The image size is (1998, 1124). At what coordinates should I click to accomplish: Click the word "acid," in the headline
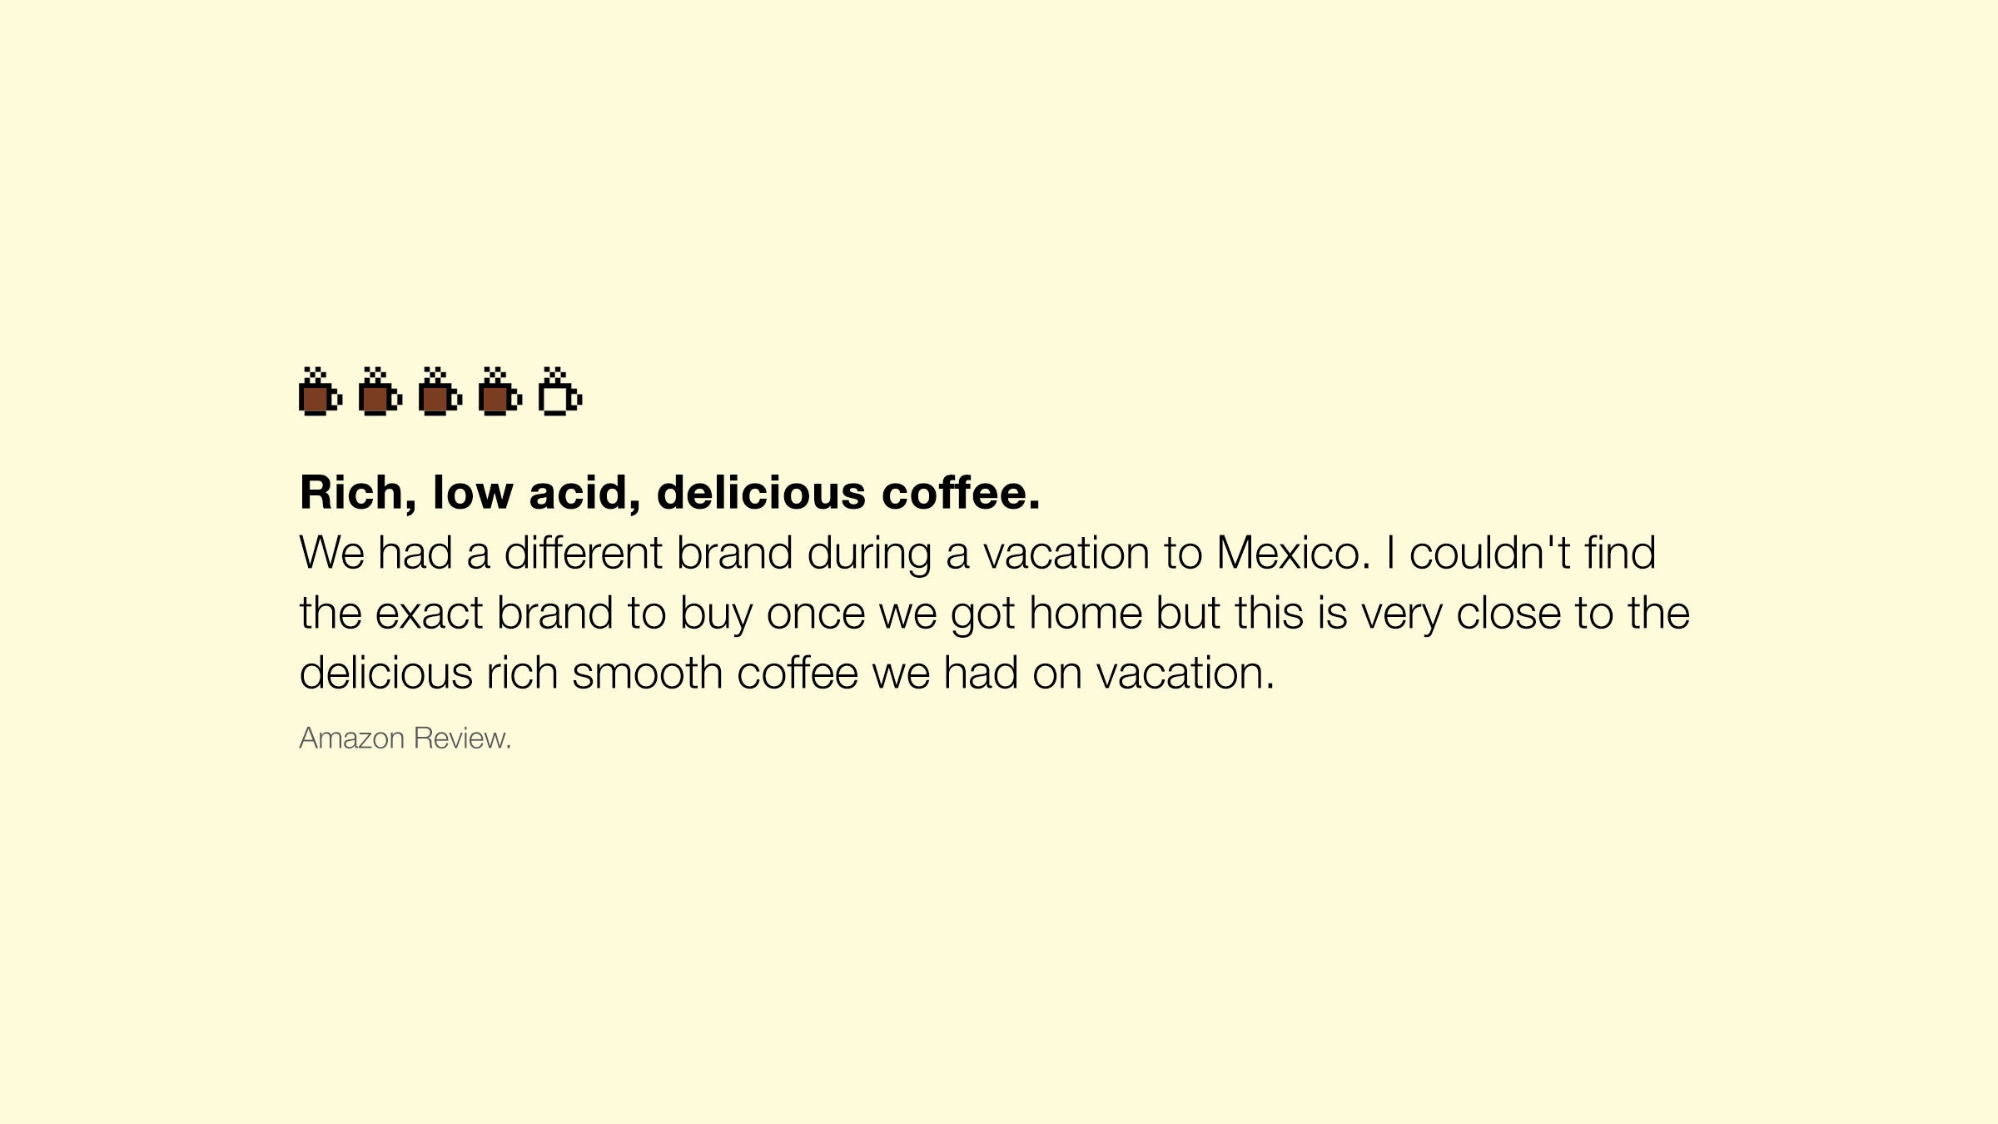pos(584,493)
